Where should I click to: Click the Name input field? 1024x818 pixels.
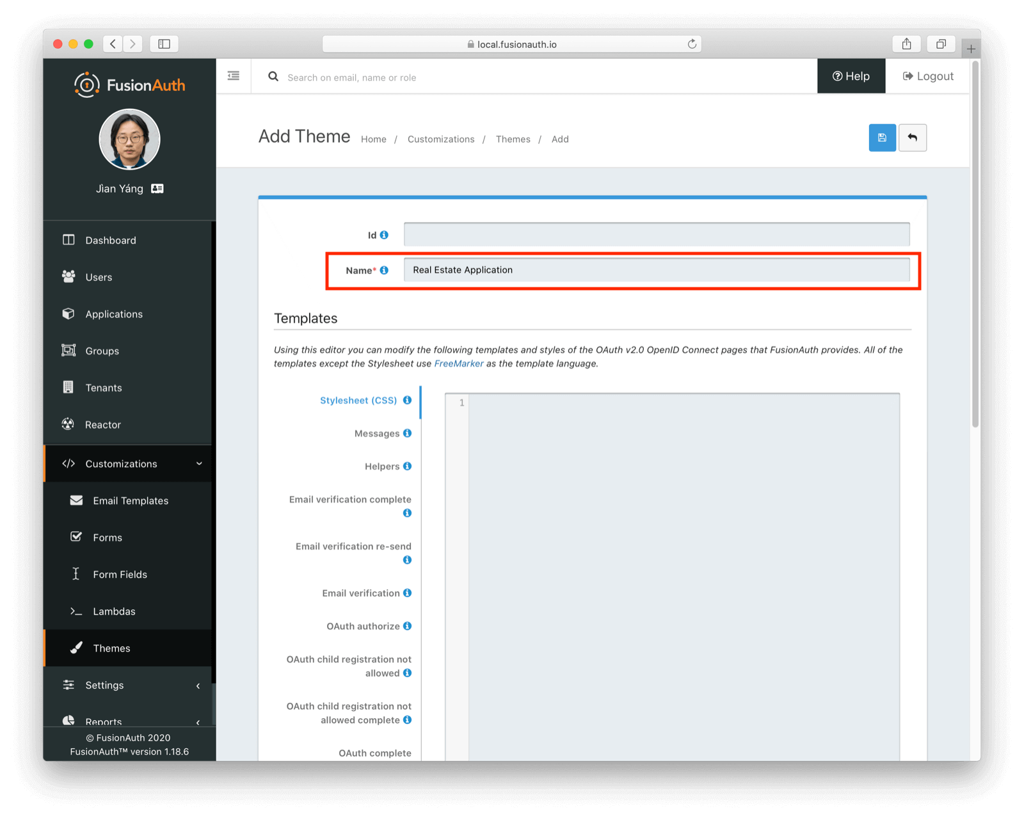click(657, 269)
